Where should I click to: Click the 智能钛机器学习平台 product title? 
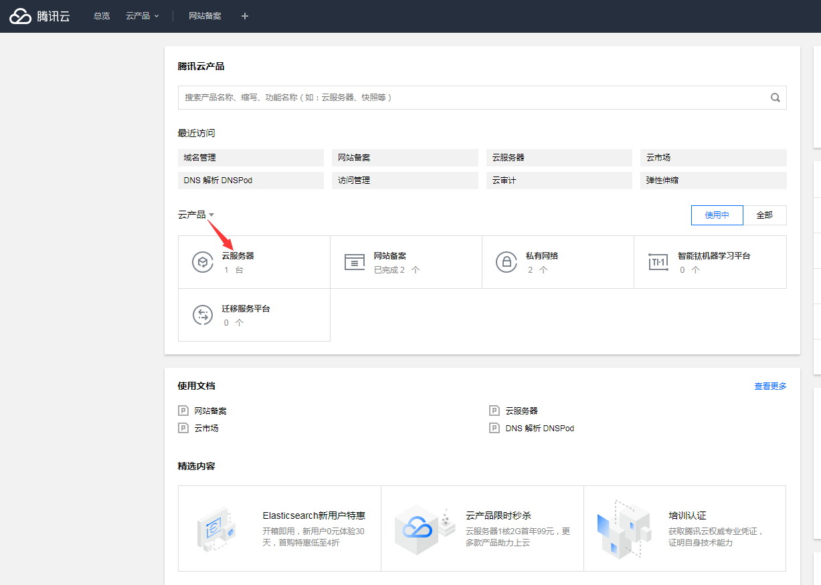point(714,255)
